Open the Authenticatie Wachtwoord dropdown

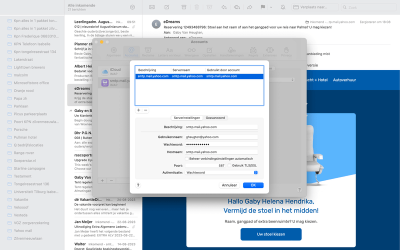point(221,172)
